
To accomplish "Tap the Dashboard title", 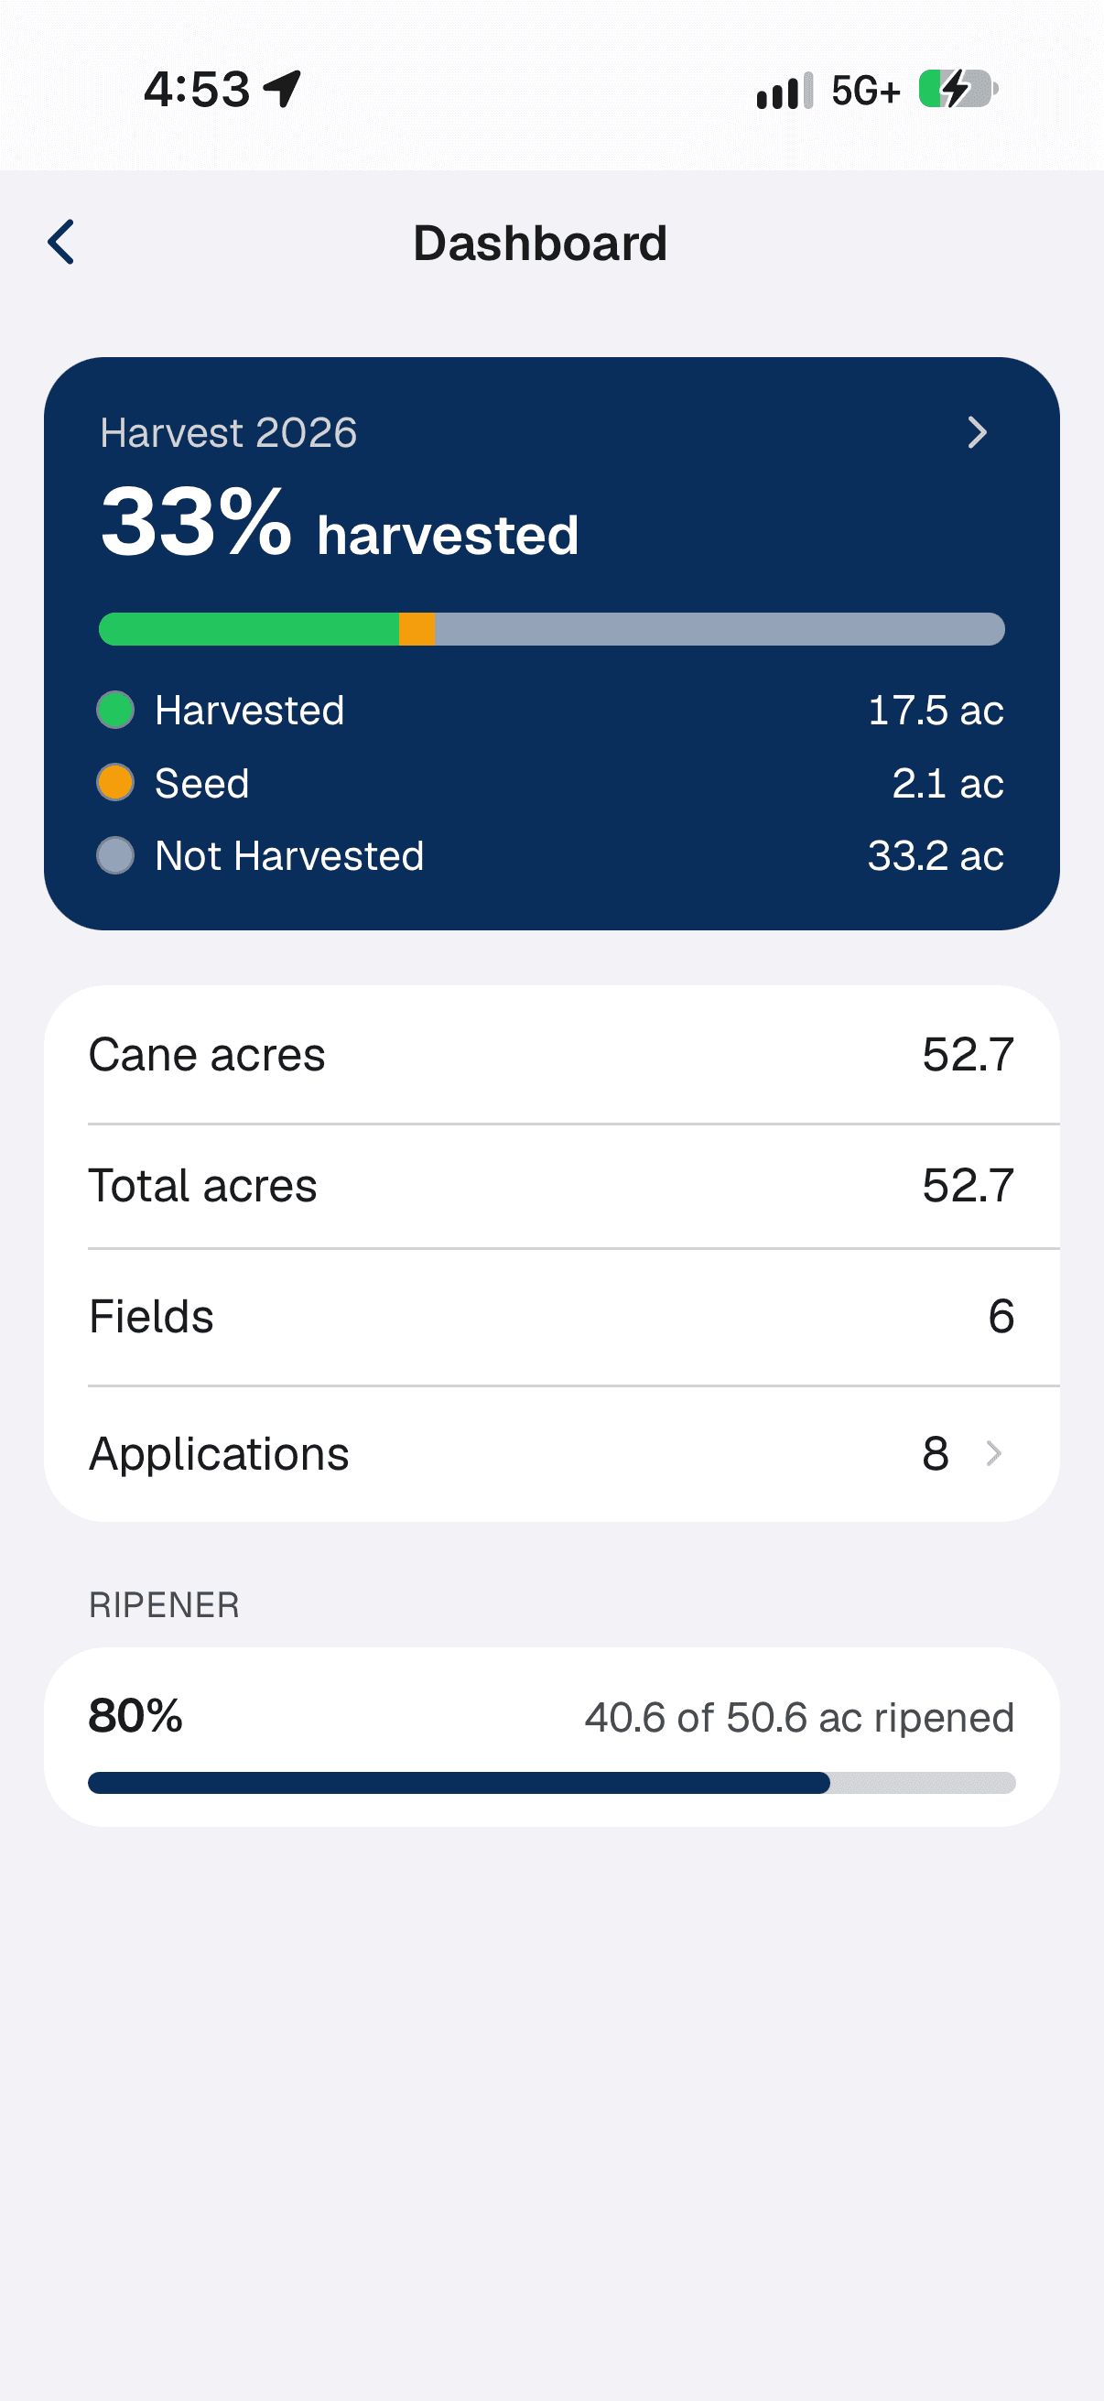I will click(x=540, y=244).
